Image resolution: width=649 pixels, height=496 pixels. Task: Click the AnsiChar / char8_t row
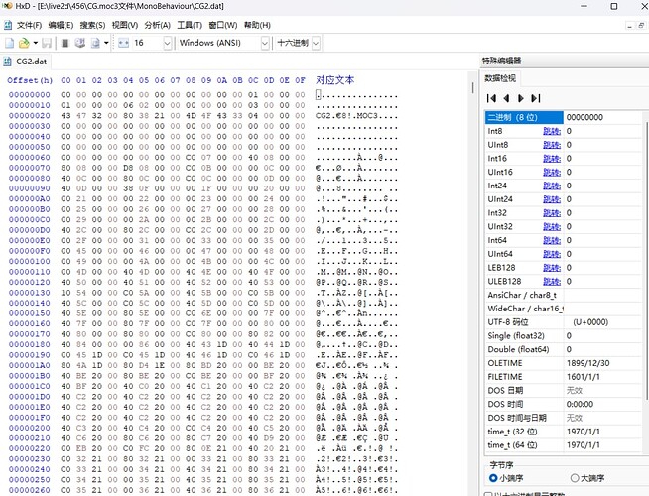563,295
